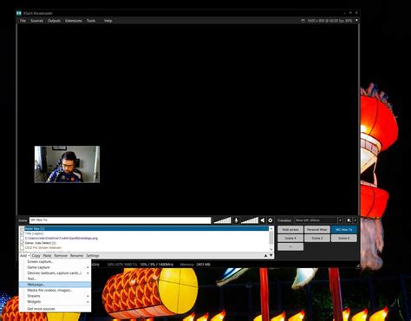Mute the microphone icon
This screenshot has width=411, height=321.
point(236,220)
